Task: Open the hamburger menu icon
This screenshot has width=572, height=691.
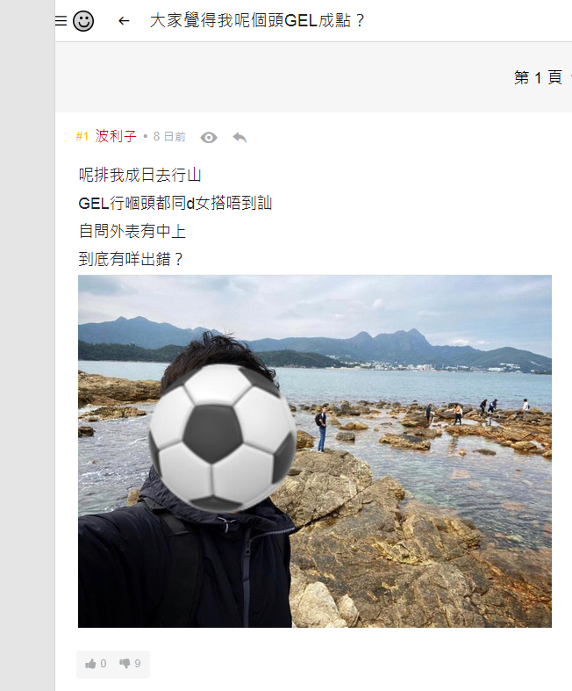Action: click(61, 21)
